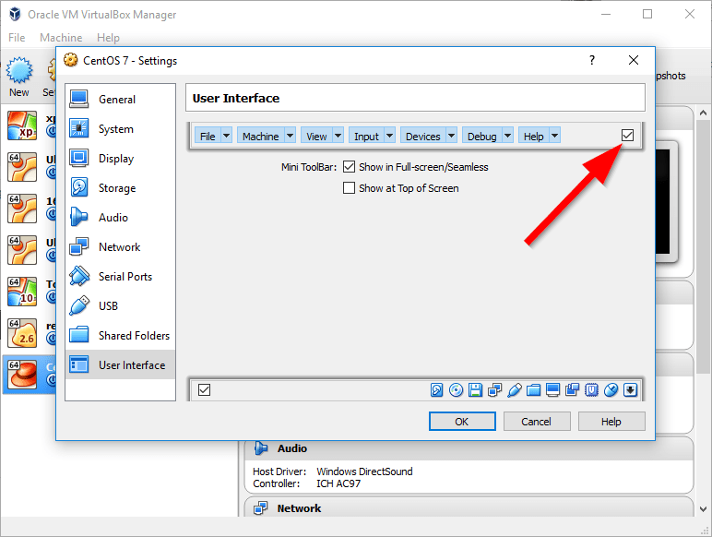Click the optical disc status bar indicator
The height and width of the screenshot is (537, 712).
tap(456, 389)
